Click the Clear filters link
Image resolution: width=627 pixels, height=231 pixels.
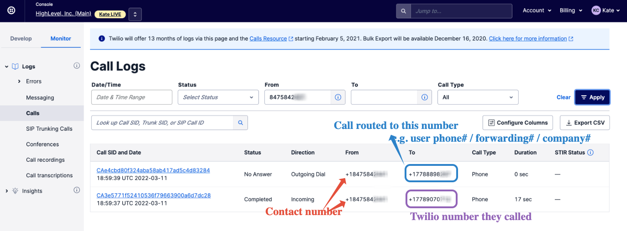(564, 97)
